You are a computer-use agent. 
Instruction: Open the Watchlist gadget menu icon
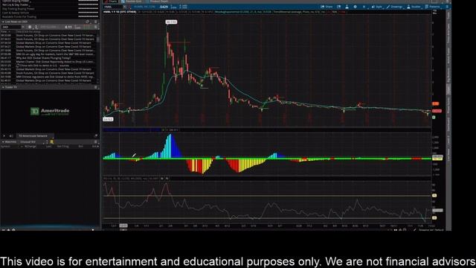[95, 142]
